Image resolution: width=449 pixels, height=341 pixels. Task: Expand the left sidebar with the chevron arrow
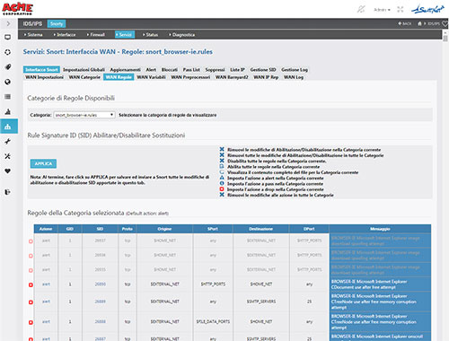(x=8, y=23)
